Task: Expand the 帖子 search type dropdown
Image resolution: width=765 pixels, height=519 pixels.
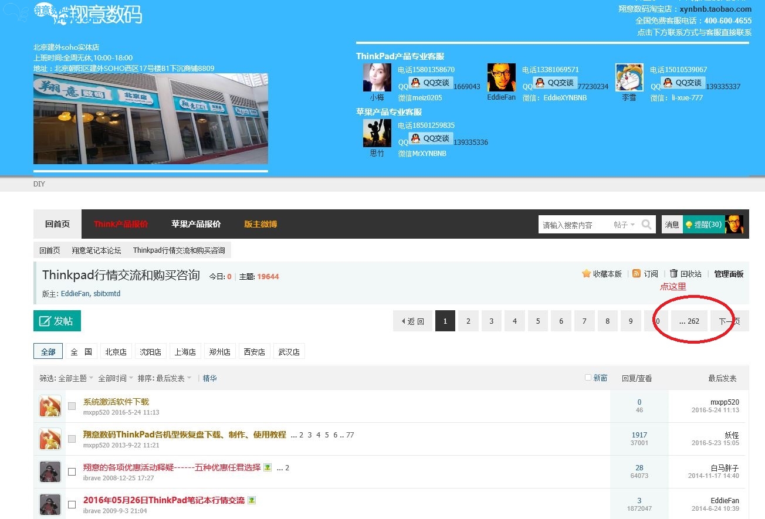Action: [x=624, y=225]
